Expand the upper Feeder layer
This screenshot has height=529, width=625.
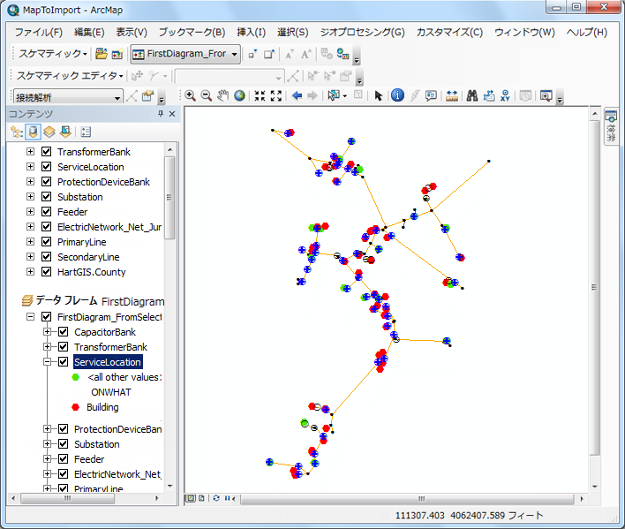tap(30, 212)
